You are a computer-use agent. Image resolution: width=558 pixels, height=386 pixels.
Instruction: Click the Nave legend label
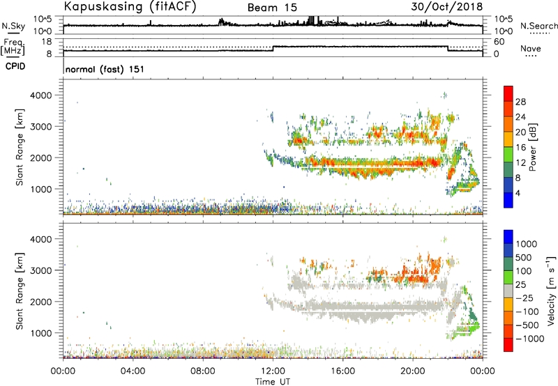pyautogui.click(x=531, y=48)
